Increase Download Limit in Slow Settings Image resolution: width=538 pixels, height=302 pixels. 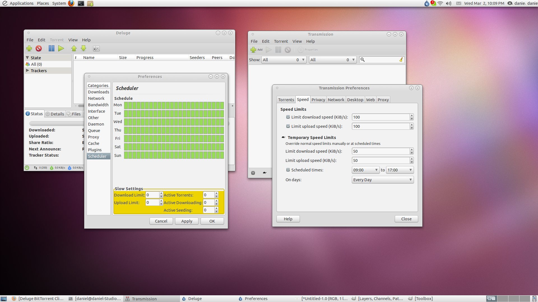(x=161, y=193)
